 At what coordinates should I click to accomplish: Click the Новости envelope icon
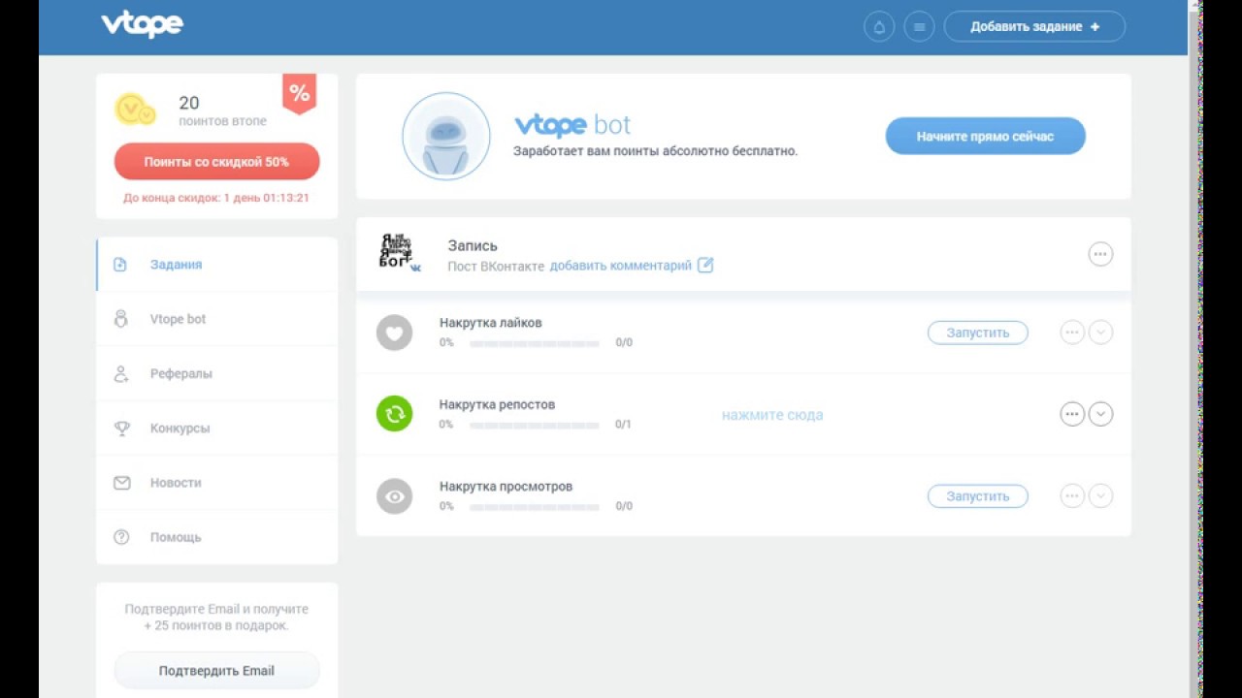pyautogui.click(x=121, y=482)
